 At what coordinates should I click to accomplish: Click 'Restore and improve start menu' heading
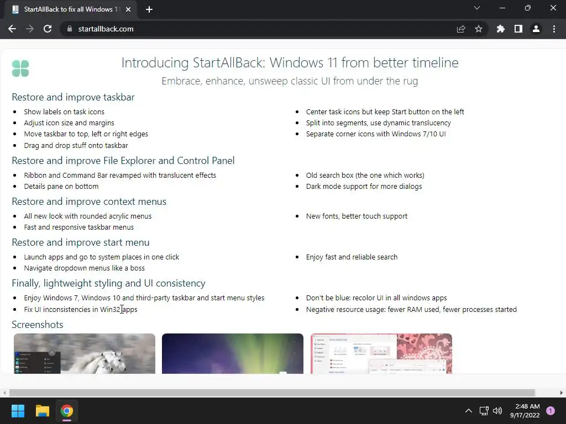[81, 242]
